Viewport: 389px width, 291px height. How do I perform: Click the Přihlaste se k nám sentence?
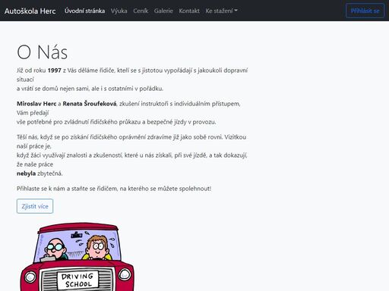pyautogui.click(x=114, y=189)
